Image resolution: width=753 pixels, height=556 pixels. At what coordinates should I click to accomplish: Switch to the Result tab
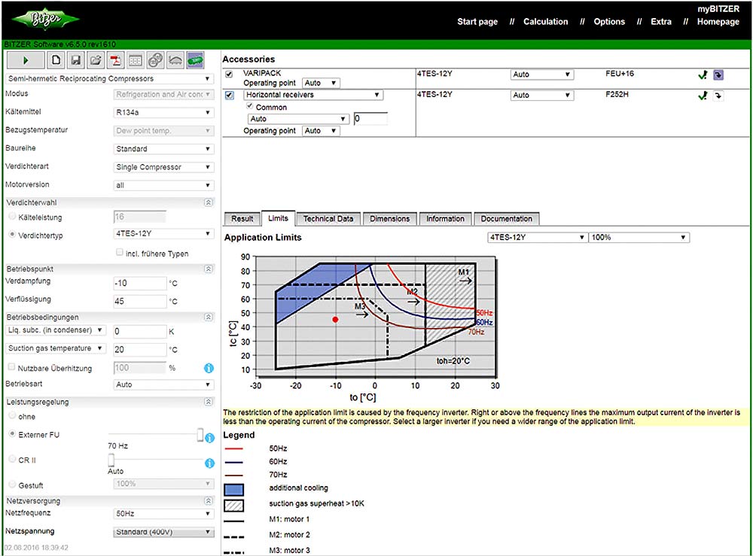(x=242, y=219)
